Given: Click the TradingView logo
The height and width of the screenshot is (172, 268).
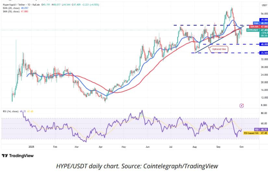Looking at the screenshot, I should 18,155.
